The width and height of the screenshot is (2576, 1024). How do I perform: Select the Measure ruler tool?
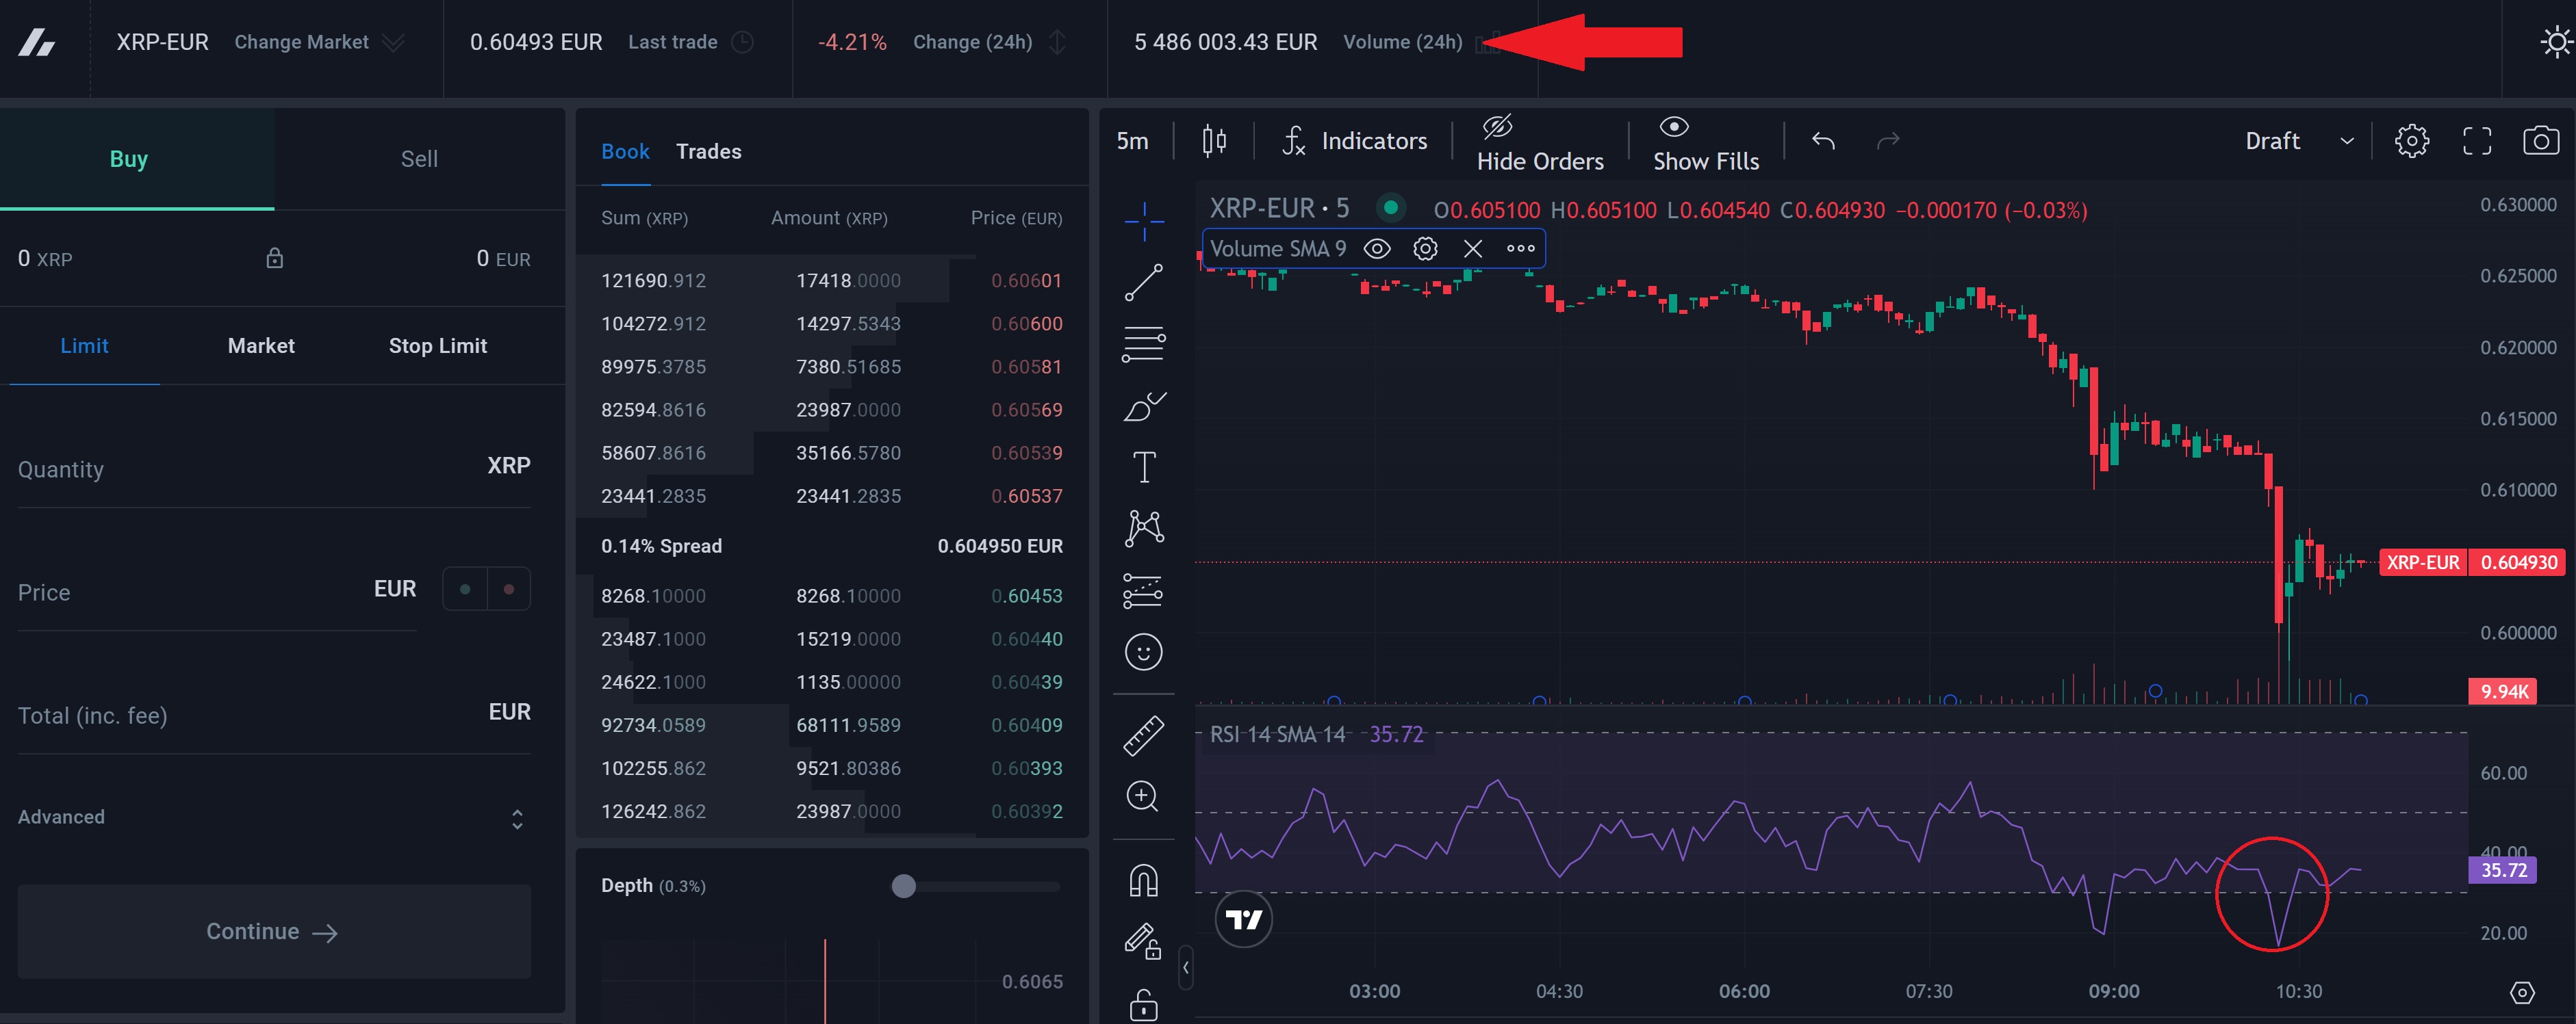click(1143, 735)
